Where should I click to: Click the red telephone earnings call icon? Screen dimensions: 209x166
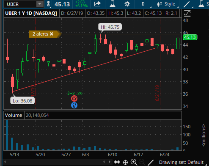pyautogui.click(x=74, y=98)
